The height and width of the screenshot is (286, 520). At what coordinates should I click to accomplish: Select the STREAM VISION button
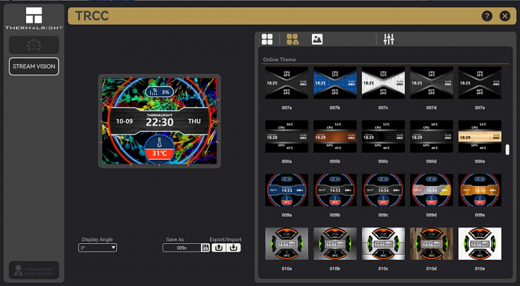(34, 66)
